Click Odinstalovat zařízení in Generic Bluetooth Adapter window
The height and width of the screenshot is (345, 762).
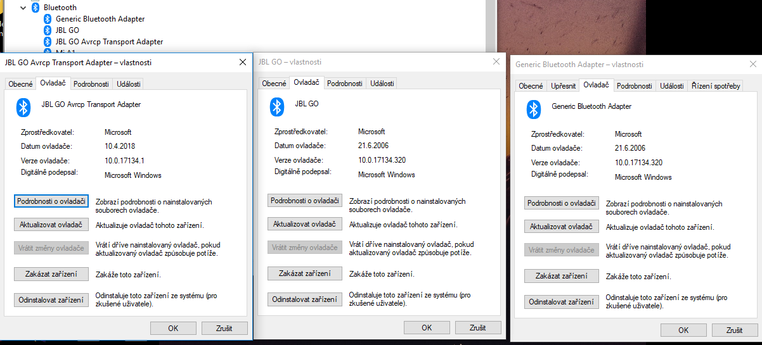tap(562, 302)
